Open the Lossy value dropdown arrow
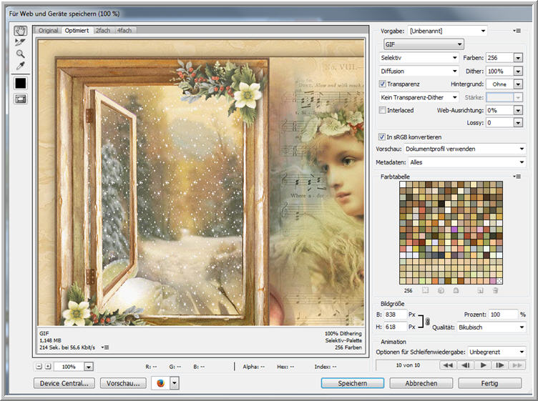This screenshot has width=538, height=401. pos(518,123)
